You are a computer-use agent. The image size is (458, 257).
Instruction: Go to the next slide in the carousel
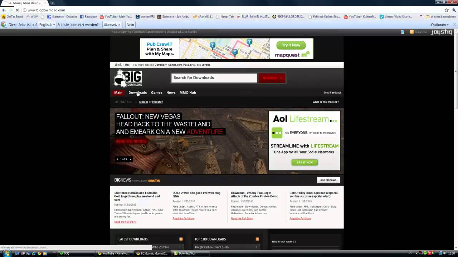pos(130,159)
